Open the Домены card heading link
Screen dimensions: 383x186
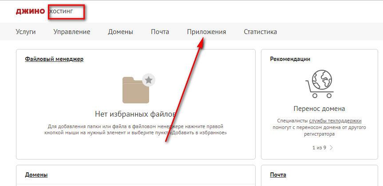36,175
